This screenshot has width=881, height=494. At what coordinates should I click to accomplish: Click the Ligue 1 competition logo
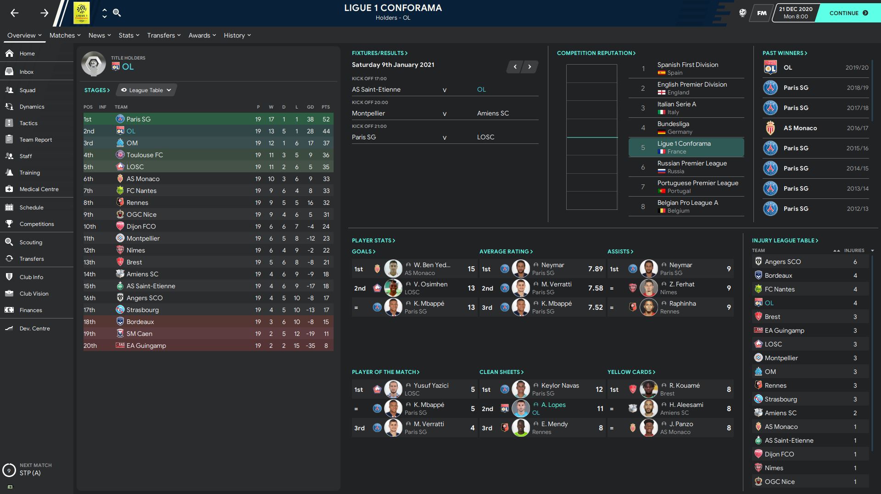82,13
